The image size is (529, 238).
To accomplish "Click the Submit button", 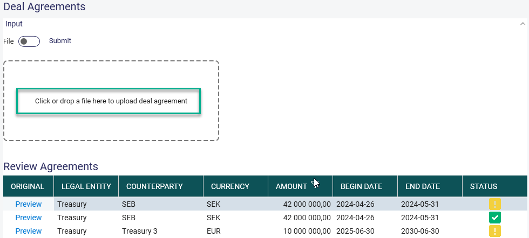I will 60,41.
